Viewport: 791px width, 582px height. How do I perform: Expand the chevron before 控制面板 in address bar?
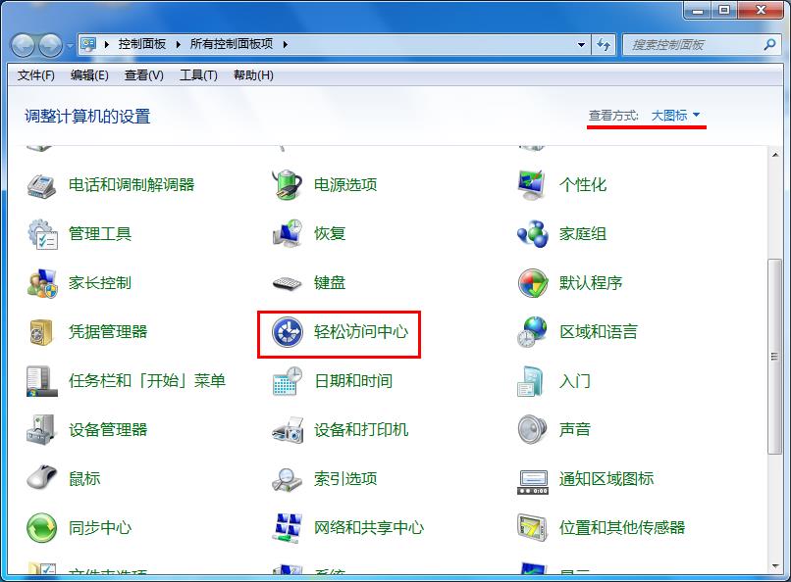pyautogui.click(x=106, y=44)
